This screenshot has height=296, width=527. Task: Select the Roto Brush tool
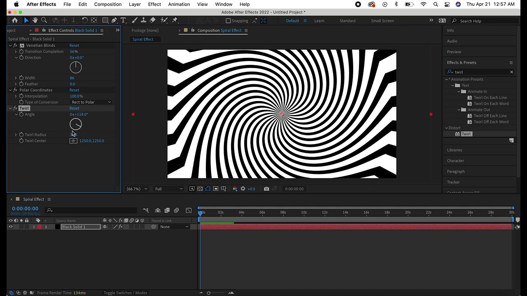tap(163, 20)
